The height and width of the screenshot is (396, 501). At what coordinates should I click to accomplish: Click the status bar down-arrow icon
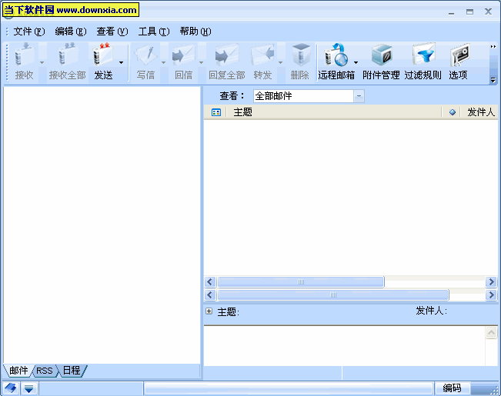tap(28, 389)
